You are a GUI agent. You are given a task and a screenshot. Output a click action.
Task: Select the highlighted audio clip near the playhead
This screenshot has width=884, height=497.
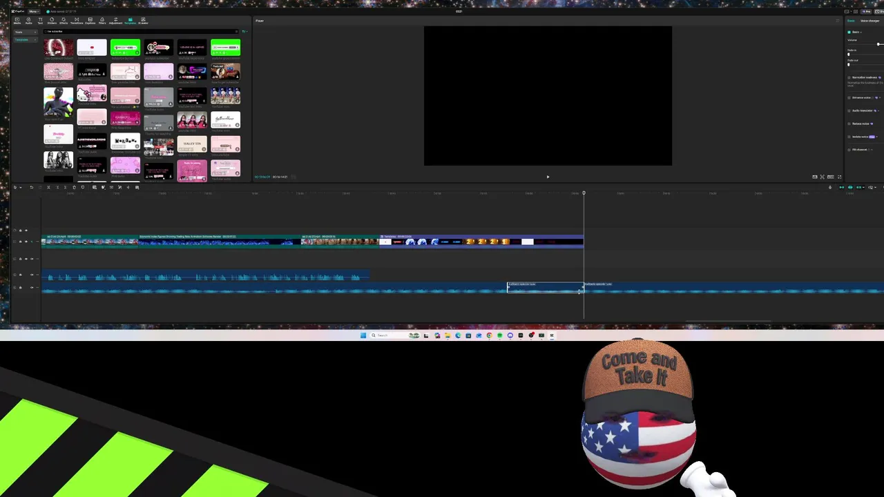click(546, 288)
